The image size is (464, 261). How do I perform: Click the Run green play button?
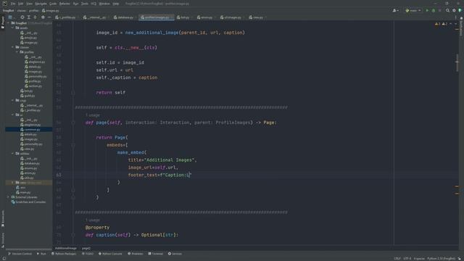427,10
